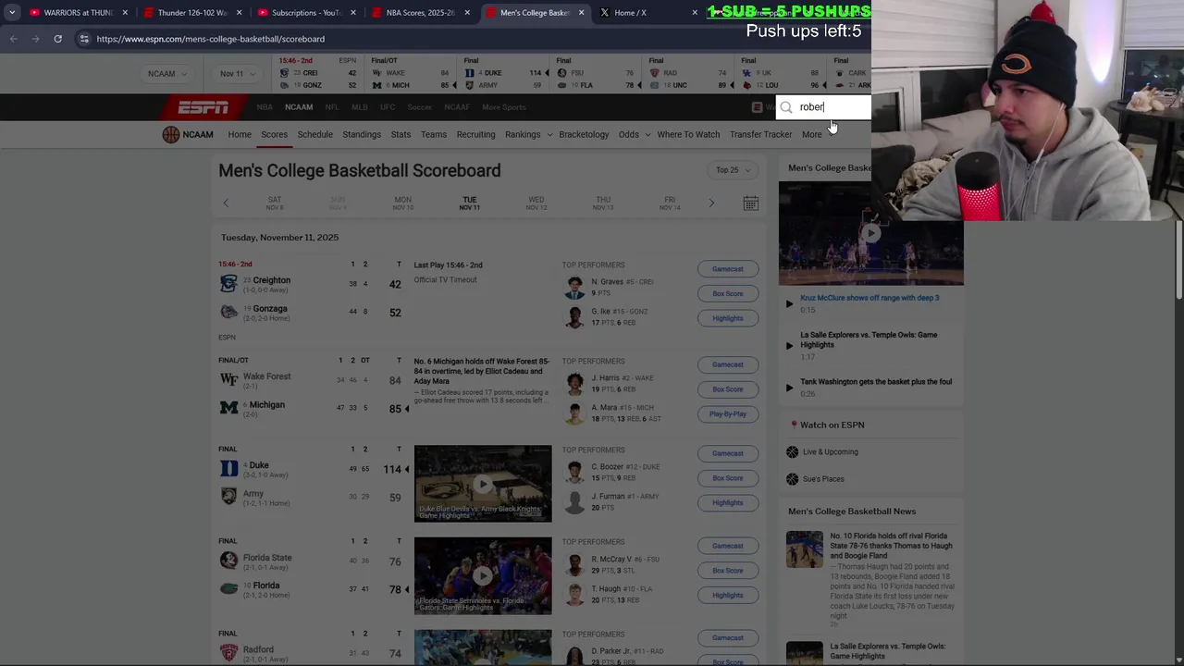
Task: Click the Army team logo
Action: pyautogui.click(x=228, y=497)
